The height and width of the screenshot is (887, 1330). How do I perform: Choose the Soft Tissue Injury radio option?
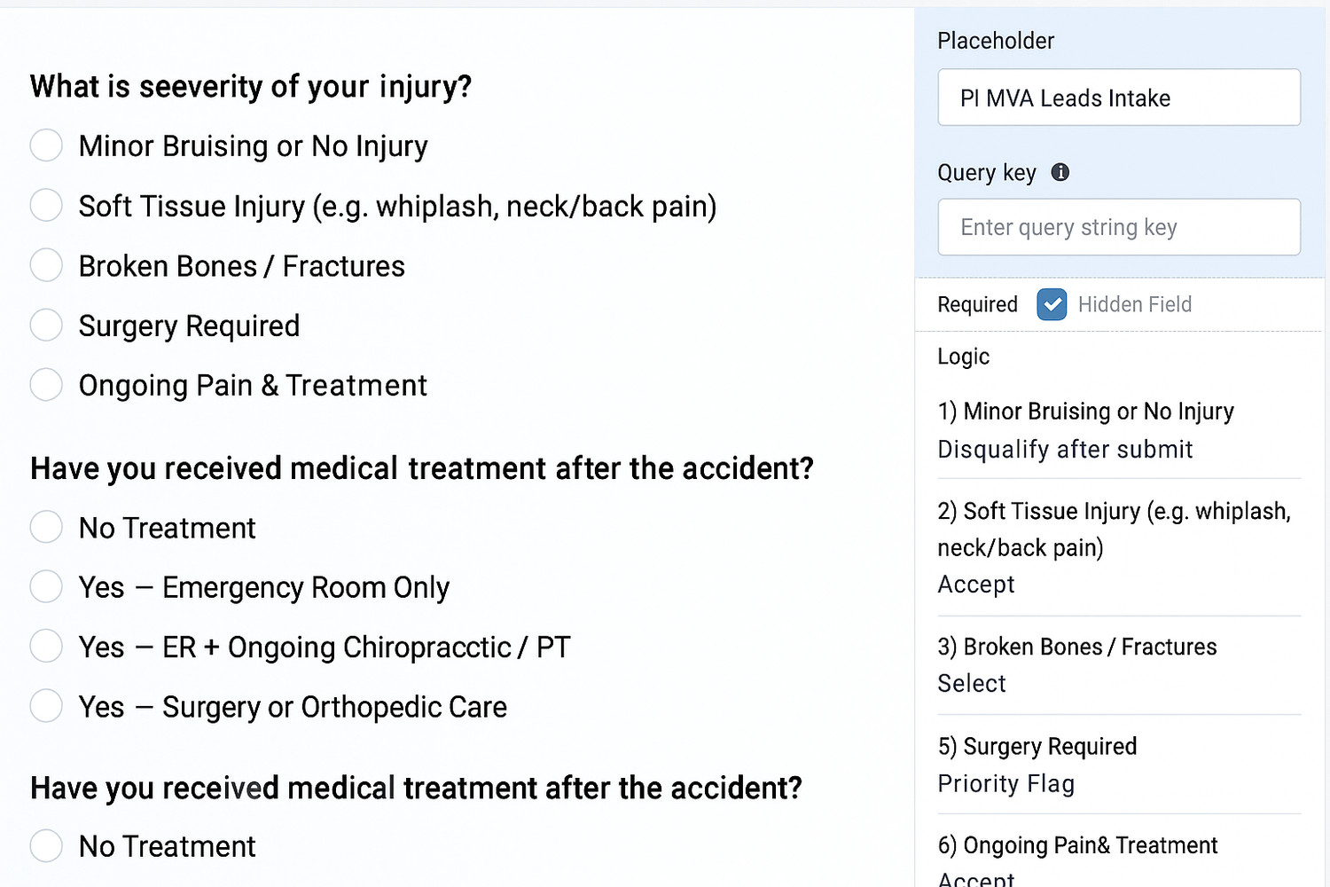pos(46,205)
